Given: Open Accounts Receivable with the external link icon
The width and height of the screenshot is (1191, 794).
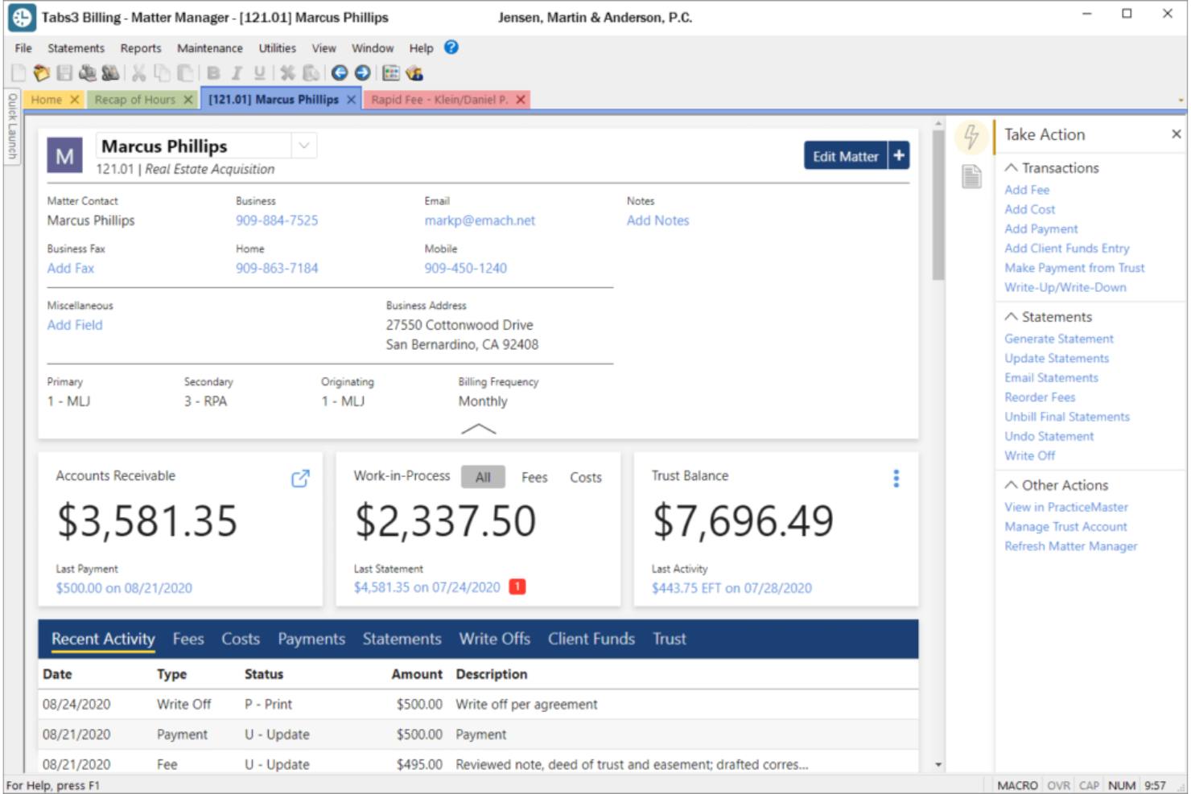Looking at the screenshot, I should pos(299,478).
